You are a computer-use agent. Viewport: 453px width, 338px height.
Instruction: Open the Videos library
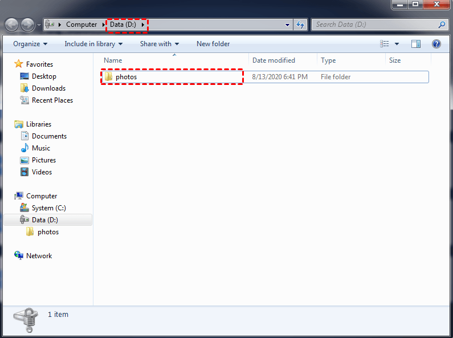(x=42, y=172)
